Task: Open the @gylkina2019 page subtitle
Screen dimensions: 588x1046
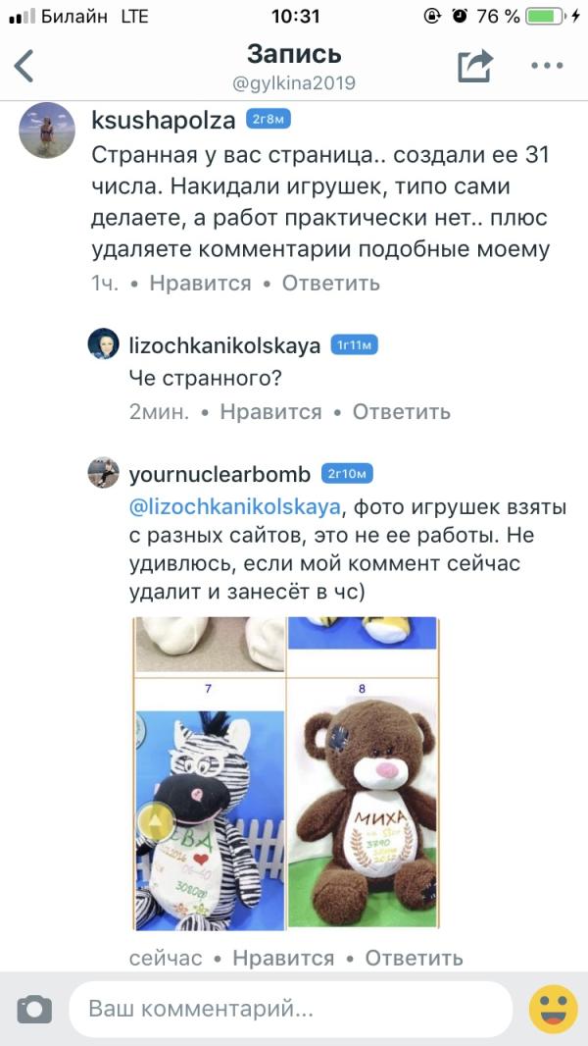Action: click(293, 84)
